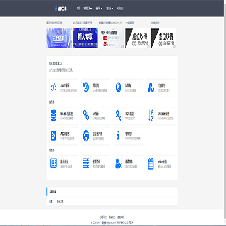This screenshot has height=226, width=226.
Task: Click the footer friendly link beside Baidu
Action: tap(60, 202)
